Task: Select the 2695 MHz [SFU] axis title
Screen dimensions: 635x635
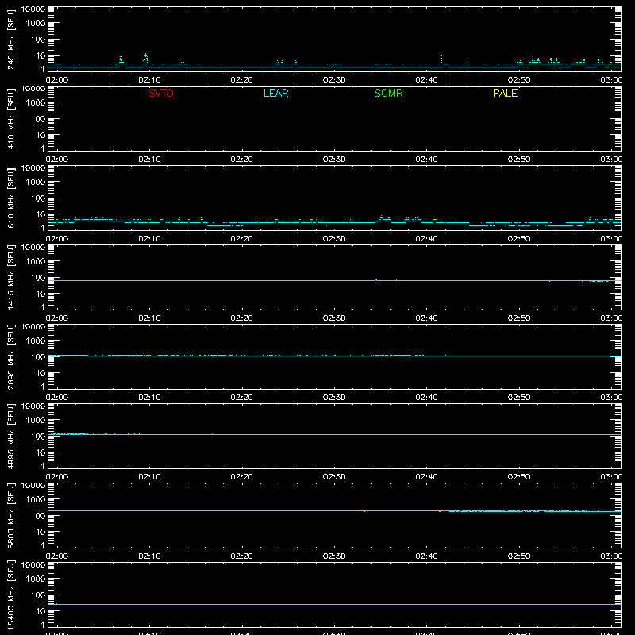Action: tap(10, 356)
